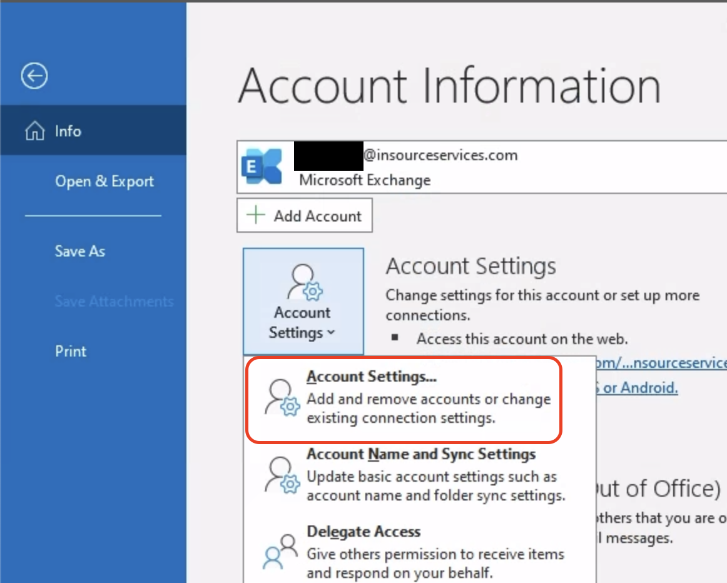Click the Microsoft Exchange account logo

click(262, 166)
